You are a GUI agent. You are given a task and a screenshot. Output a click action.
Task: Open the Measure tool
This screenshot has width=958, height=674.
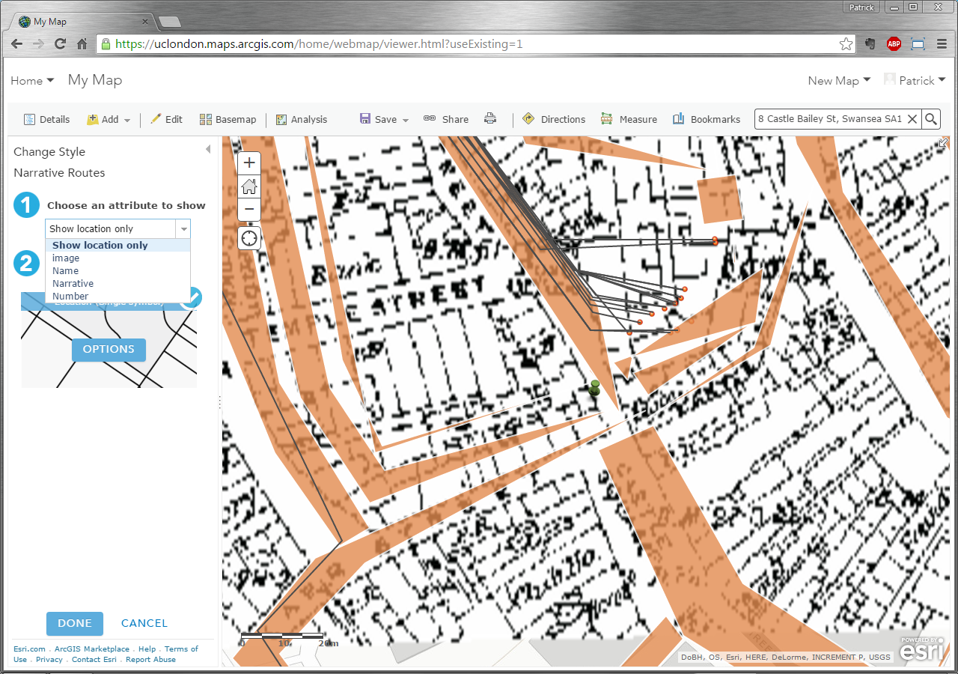tap(629, 119)
